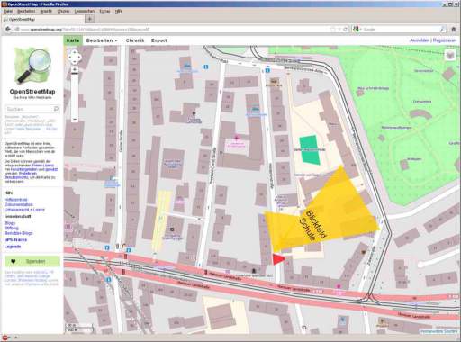This screenshot has height=342, width=461.
Task: Click the map pan direction control
Action: click(75, 57)
